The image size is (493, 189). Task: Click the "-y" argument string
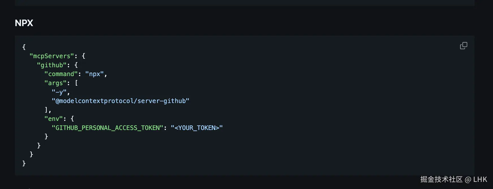tap(59, 92)
